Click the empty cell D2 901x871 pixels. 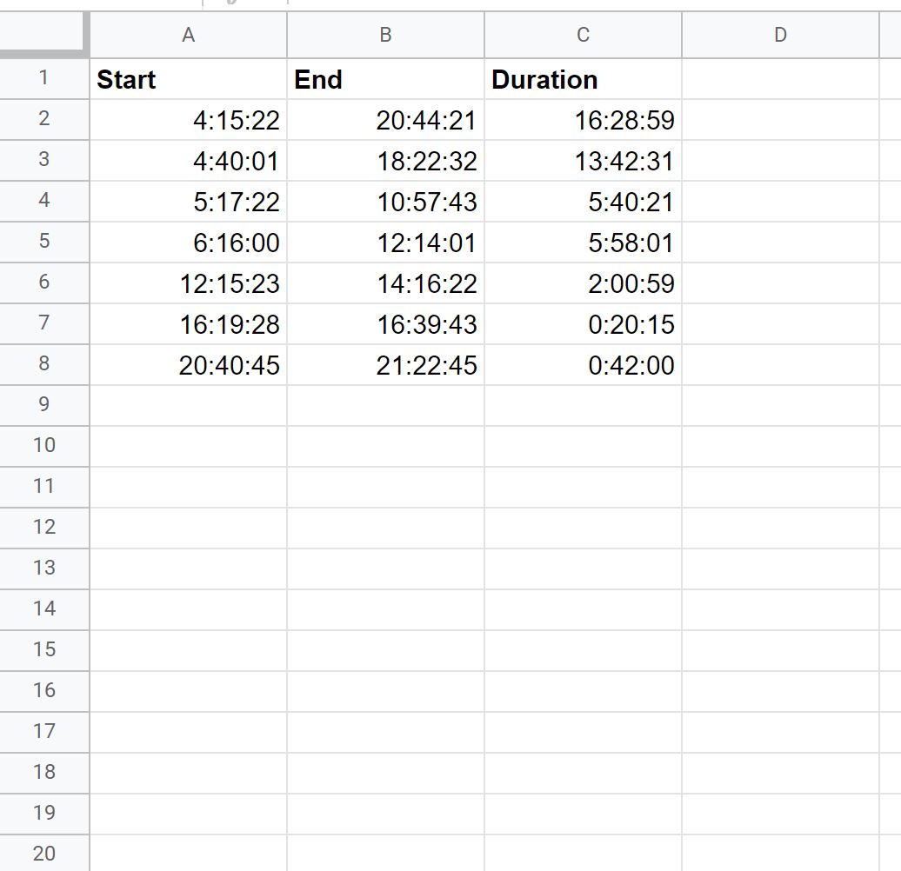tap(779, 120)
